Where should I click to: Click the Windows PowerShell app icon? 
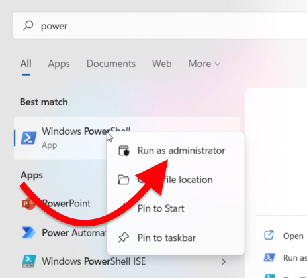click(28, 138)
